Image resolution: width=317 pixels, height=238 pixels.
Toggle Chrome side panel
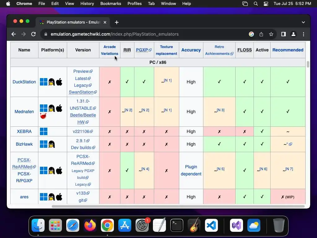284,34
